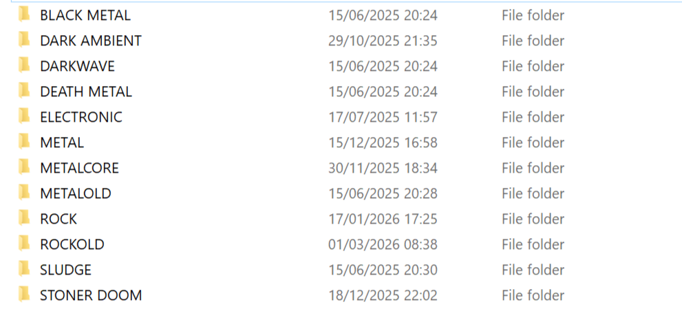682x309 pixels.
Task: Click the date 30/11/2025 18:34
Action: (x=383, y=168)
